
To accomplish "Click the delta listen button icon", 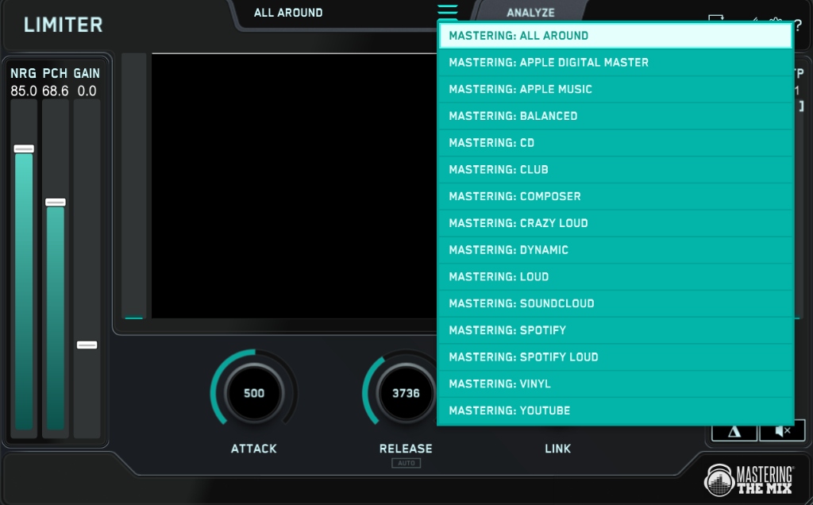I will pos(734,432).
